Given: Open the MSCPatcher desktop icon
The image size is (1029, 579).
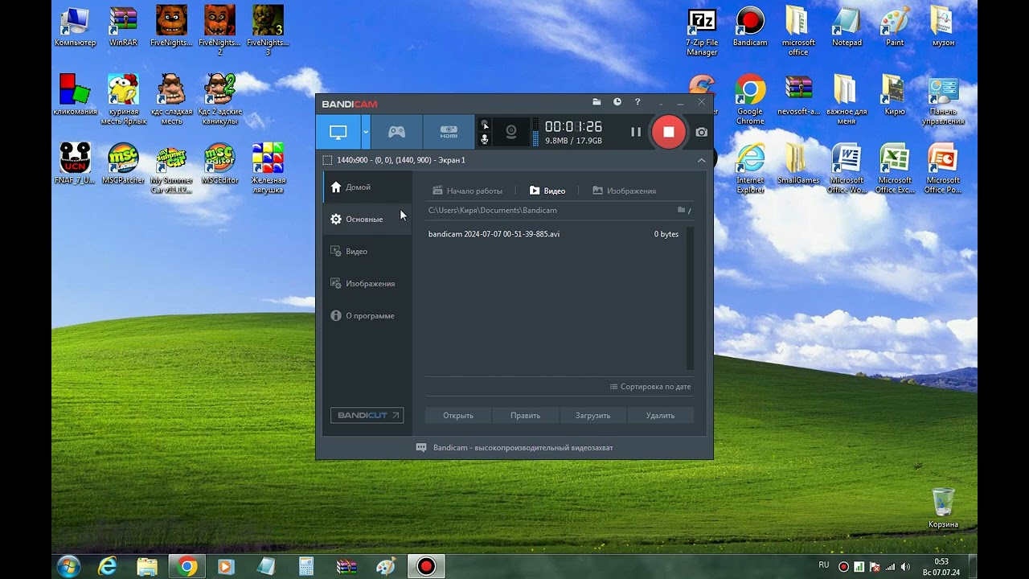Looking at the screenshot, I should pos(123,163).
